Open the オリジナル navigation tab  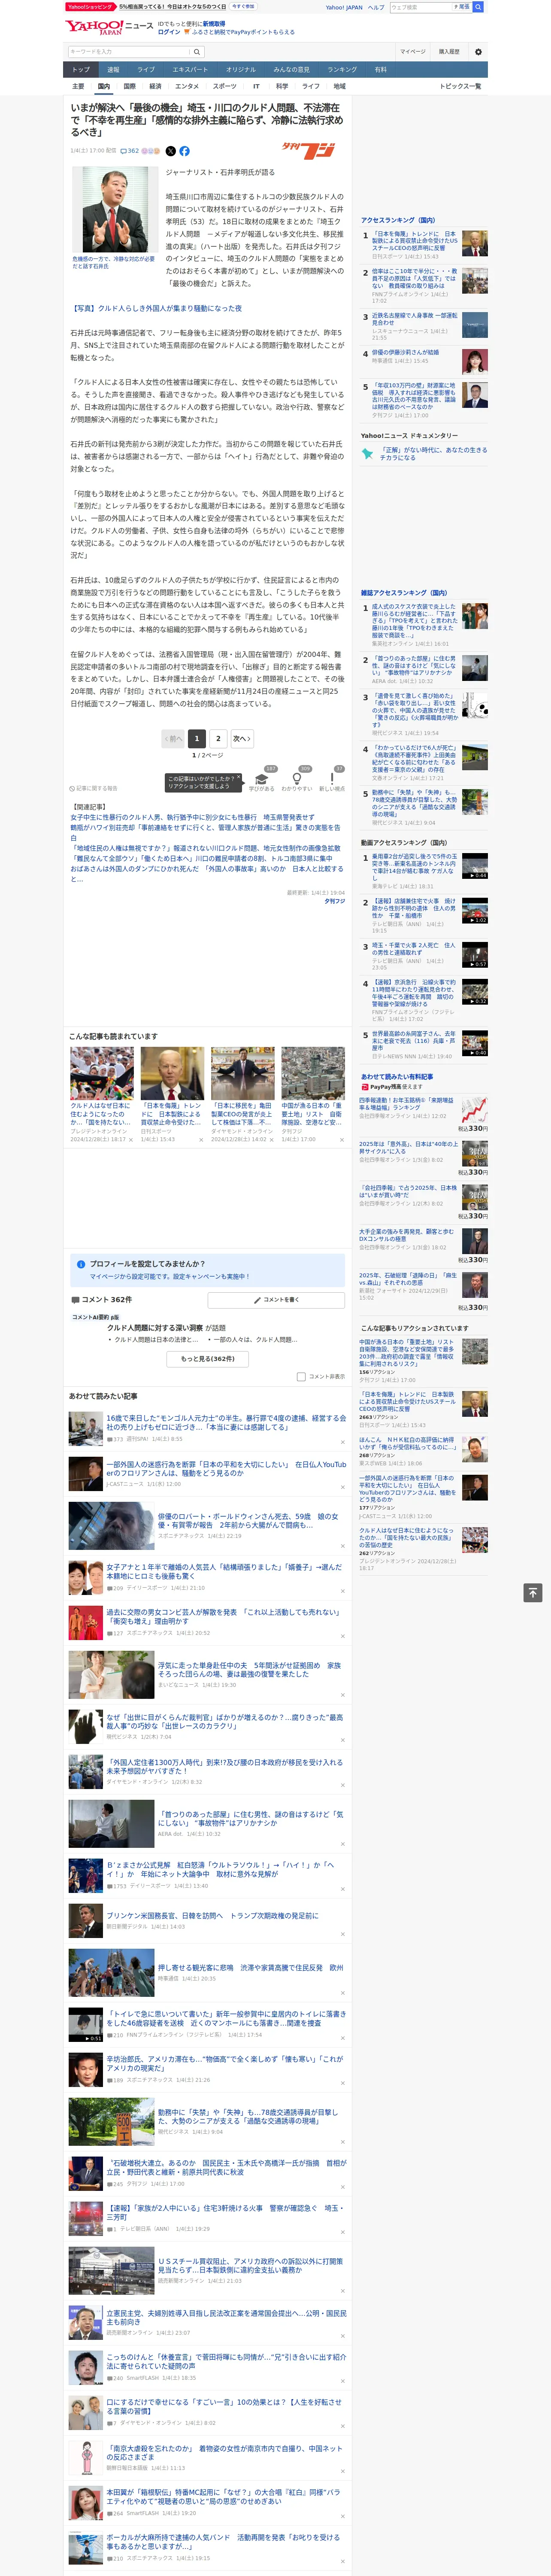coord(241,70)
